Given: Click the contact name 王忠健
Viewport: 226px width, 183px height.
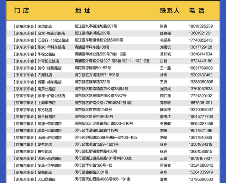Looking at the screenshot, I should click(x=165, y=124).
